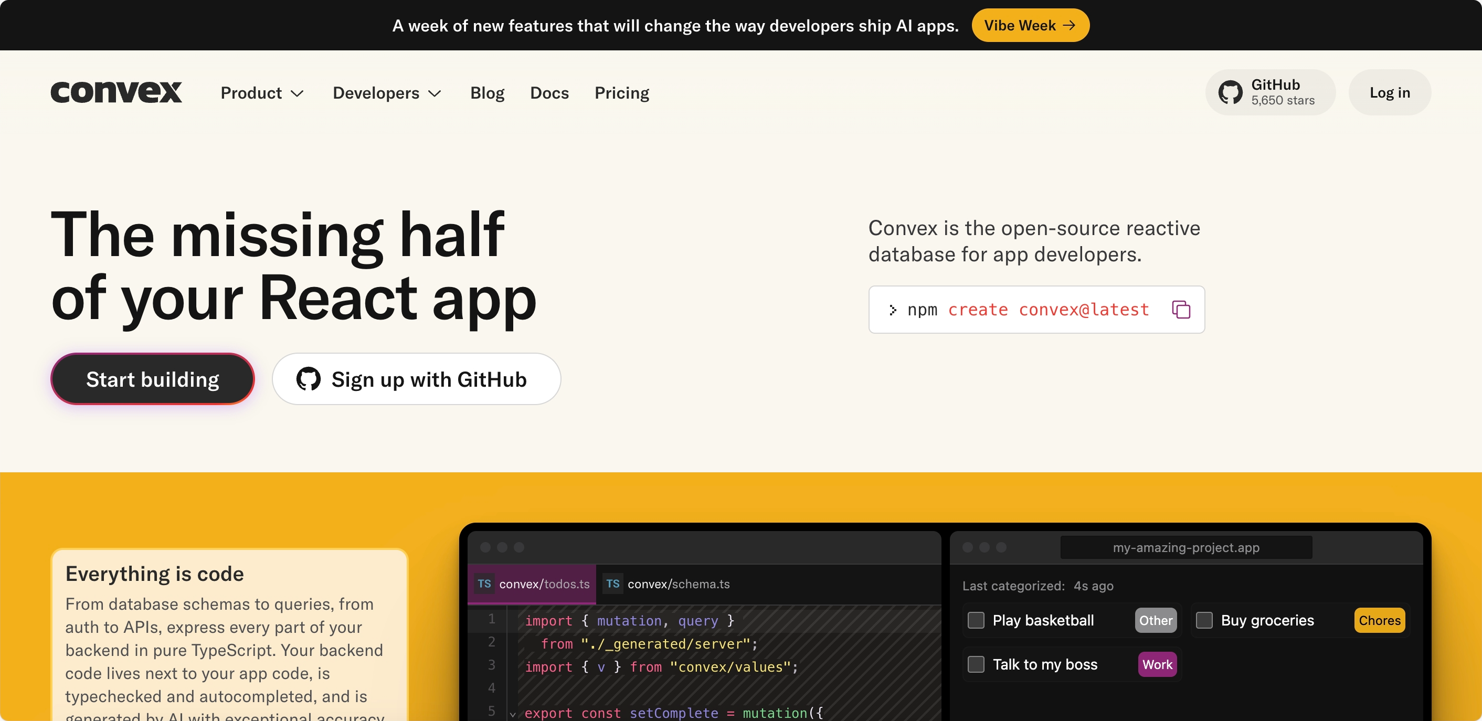Click the 'Last categorized: 4s ago' text
1482x721 pixels.
click(1038, 586)
